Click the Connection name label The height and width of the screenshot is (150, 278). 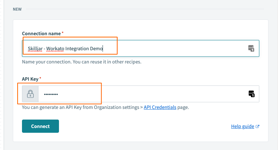[x=41, y=33]
